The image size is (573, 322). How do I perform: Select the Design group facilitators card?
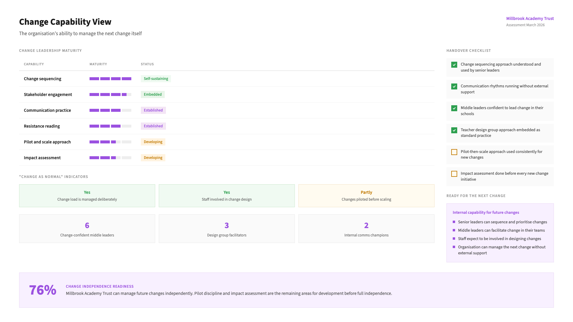[x=227, y=229]
